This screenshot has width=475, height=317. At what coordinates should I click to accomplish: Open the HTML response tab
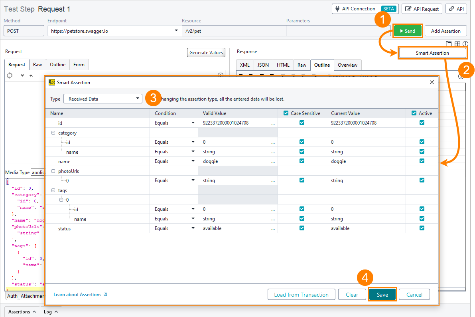283,65
